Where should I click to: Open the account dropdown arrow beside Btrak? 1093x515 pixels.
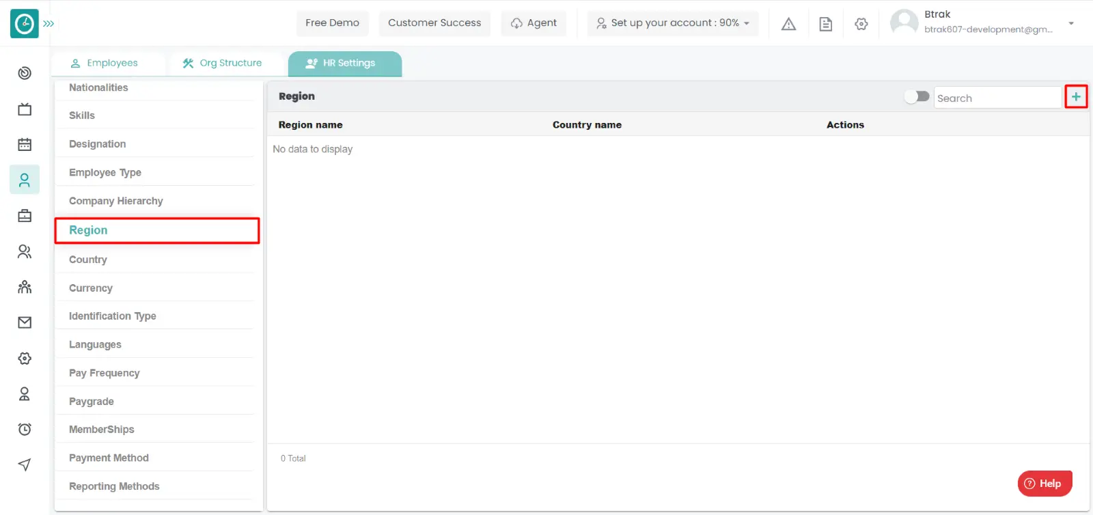pos(1071,23)
